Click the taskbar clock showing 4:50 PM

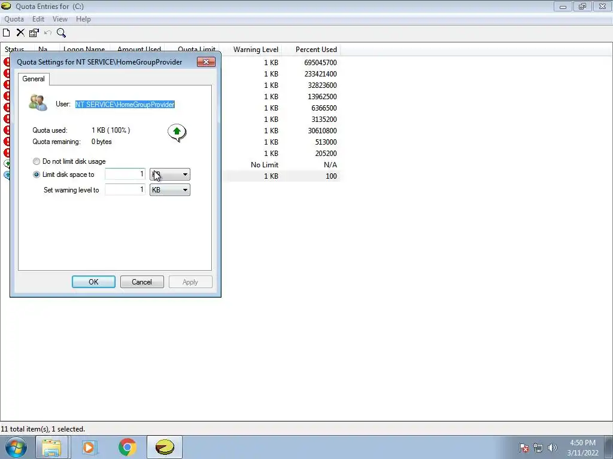(x=582, y=443)
